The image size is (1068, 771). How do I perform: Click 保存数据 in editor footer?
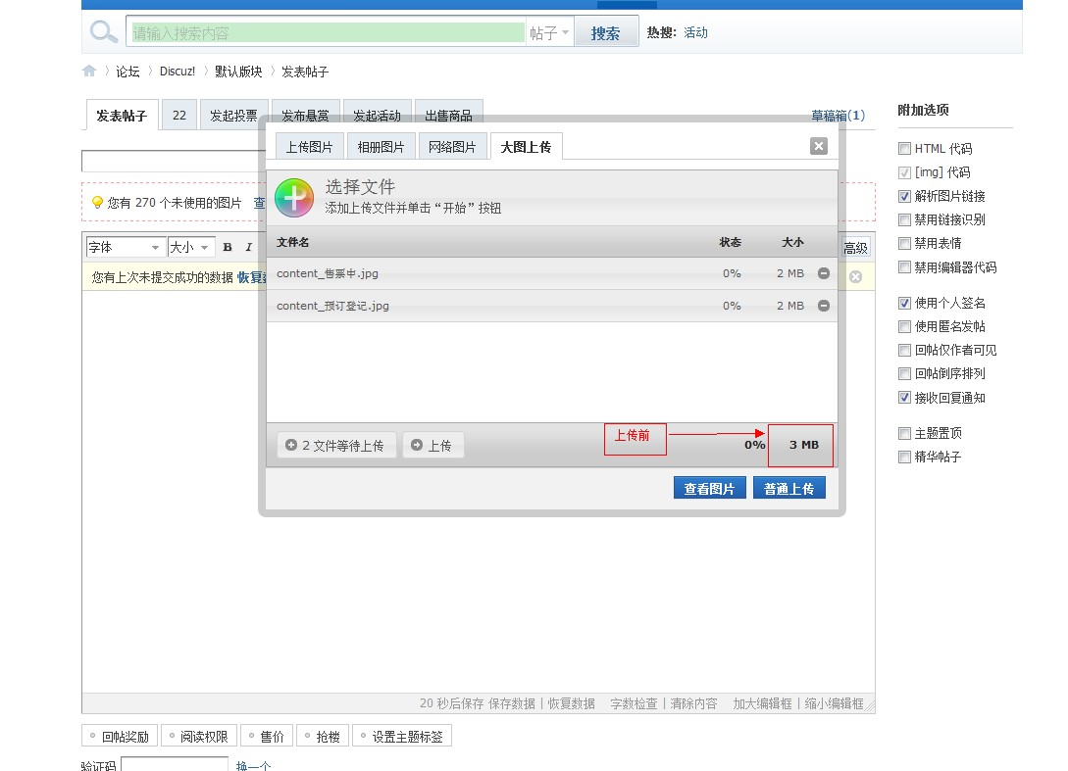(x=512, y=703)
